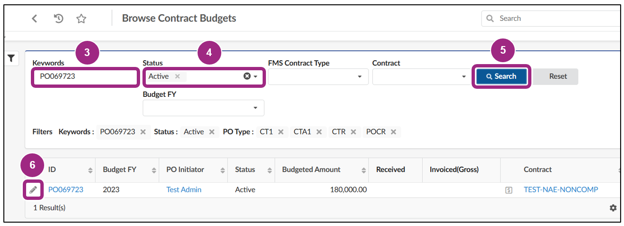The height and width of the screenshot is (226, 624).
Task: Open the Status dropdown arrow
Action: click(x=255, y=76)
